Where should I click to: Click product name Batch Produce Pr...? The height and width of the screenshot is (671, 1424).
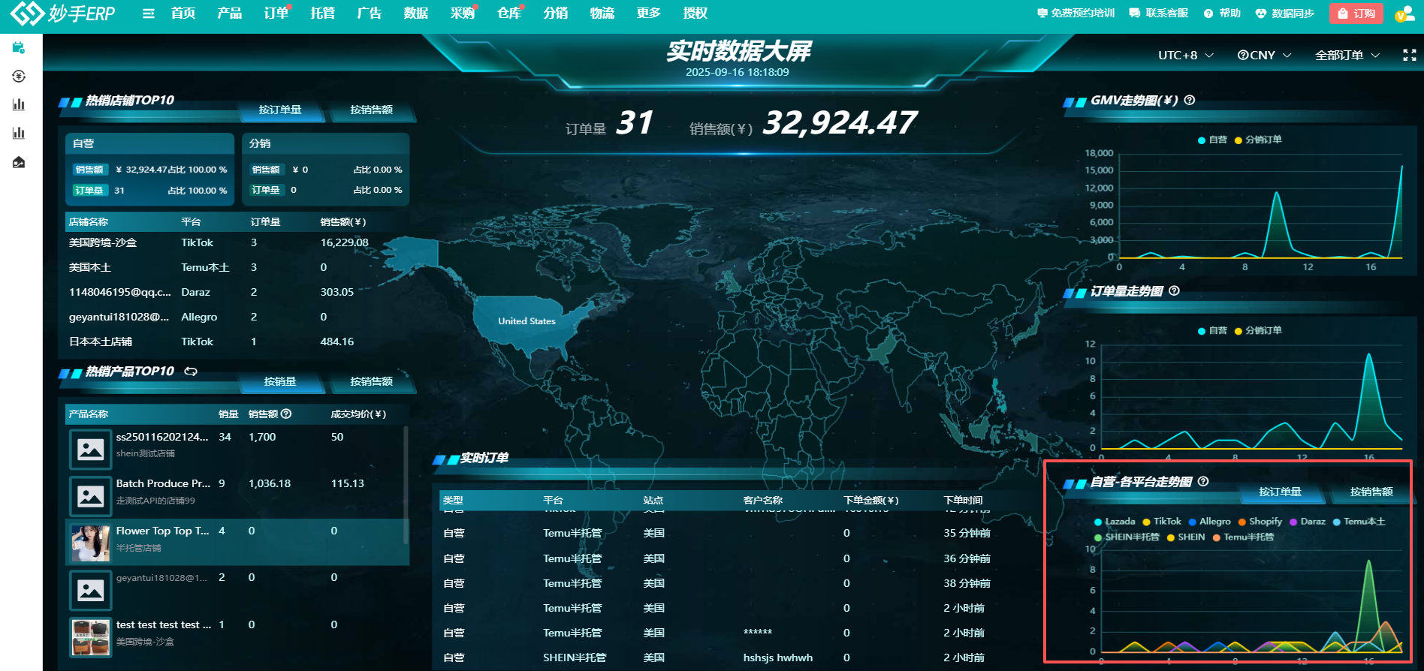(163, 484)
